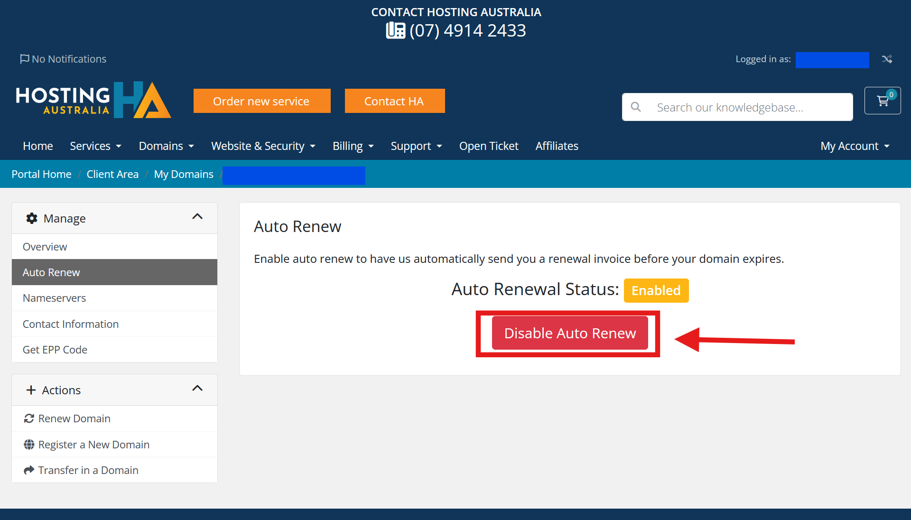Click the No Notifications flag icon
This screenshot has height=520, width=911.
pyautogui.click(x=25, y=59)
